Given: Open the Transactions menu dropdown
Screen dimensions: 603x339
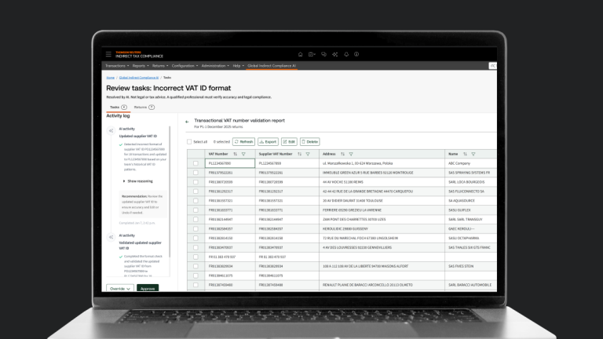Looking at the screenshot, I should [117, 66].
